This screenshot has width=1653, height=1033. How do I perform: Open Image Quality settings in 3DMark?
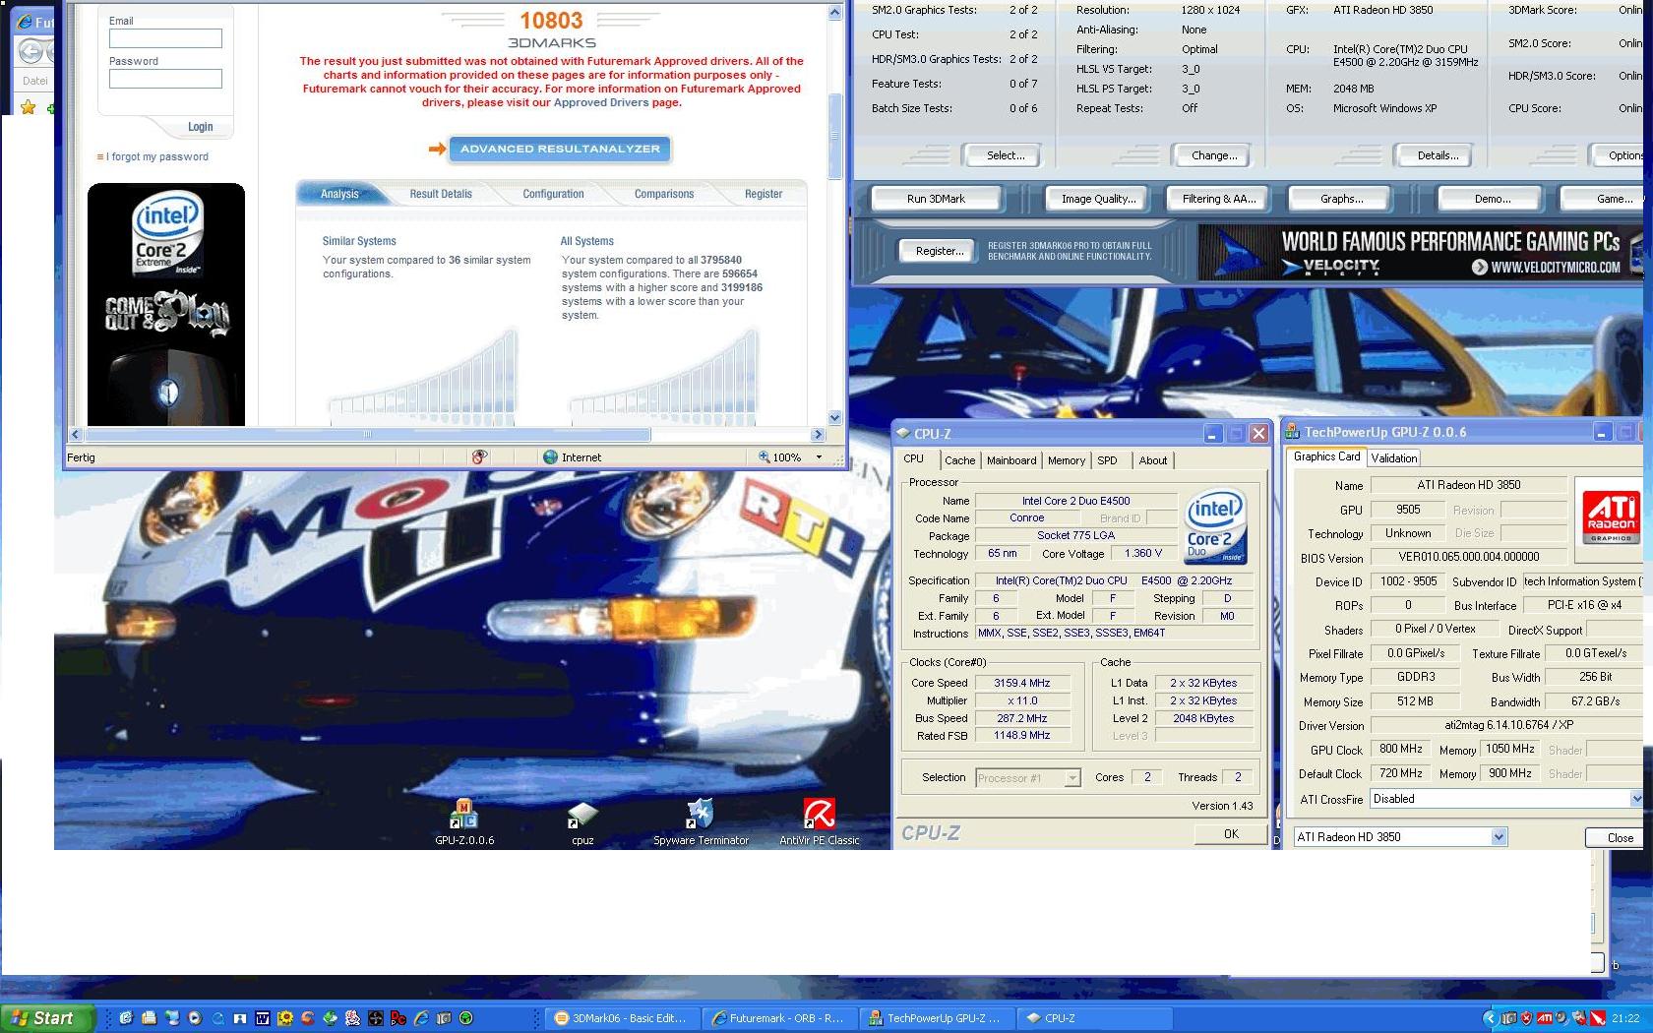coord(1098,199)
